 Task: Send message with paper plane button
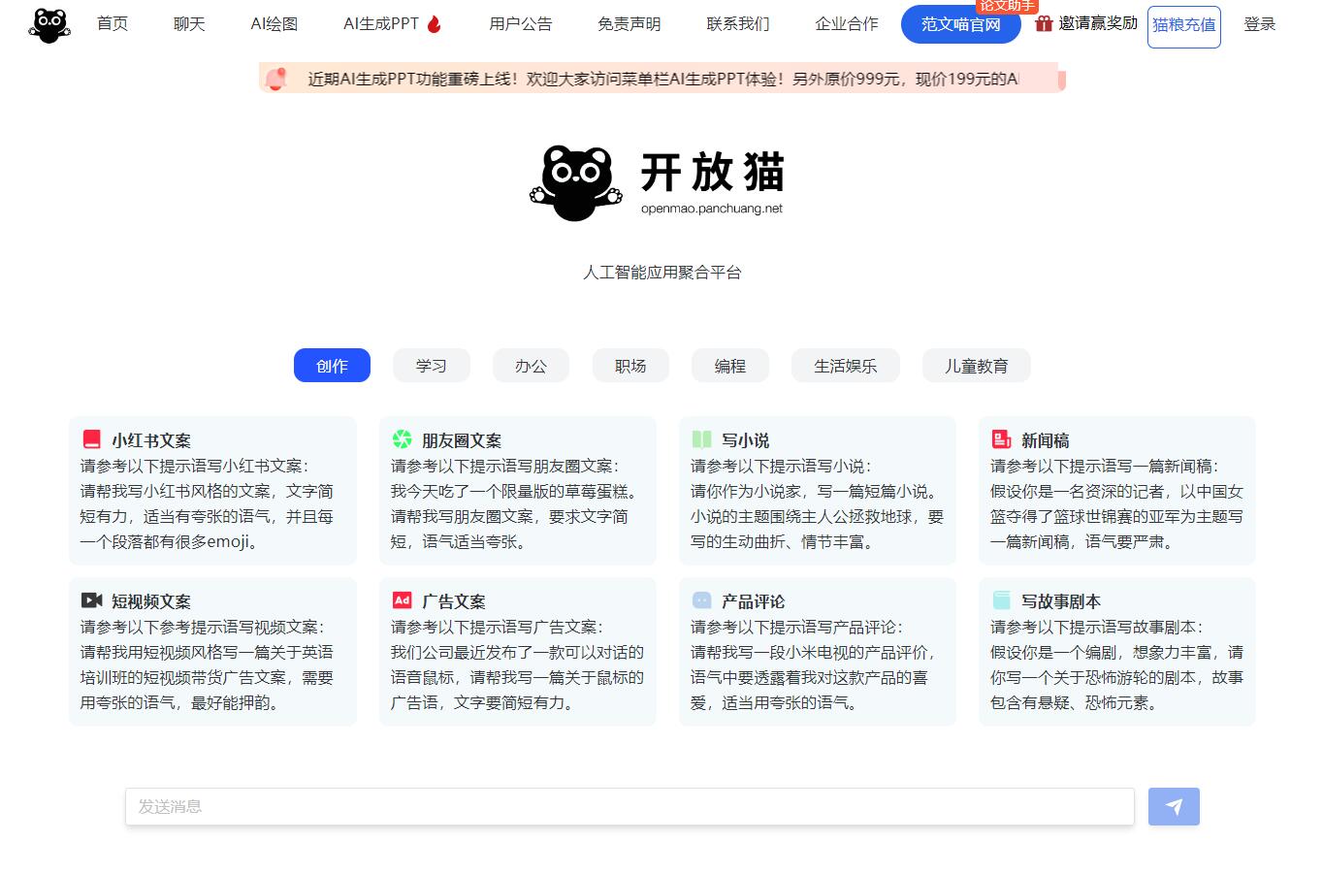coord(1174,806)
